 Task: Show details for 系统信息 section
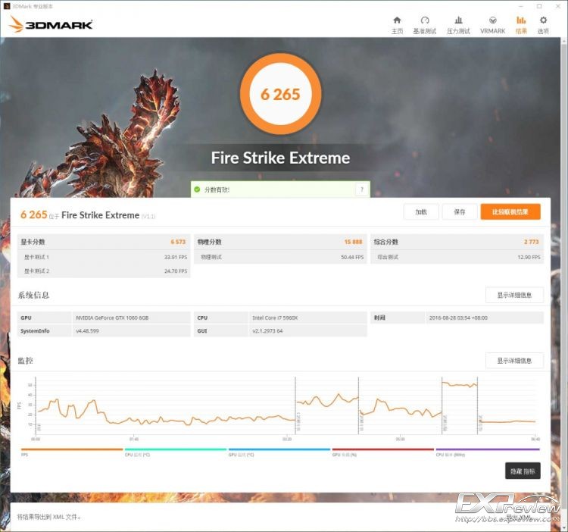[x=514, y=295]
